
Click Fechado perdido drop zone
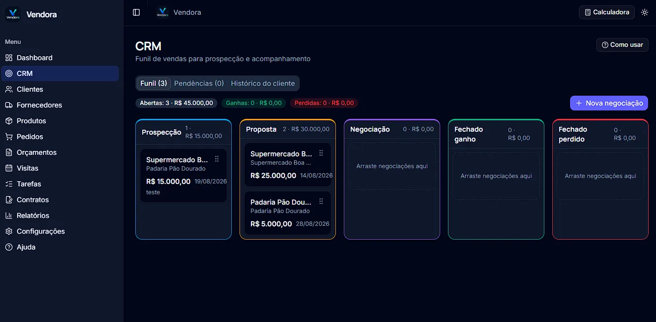point(600,176)
